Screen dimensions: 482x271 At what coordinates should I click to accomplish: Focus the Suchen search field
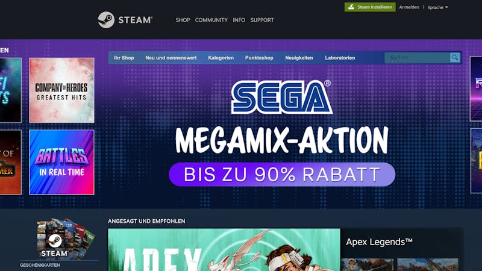[417, 57]
